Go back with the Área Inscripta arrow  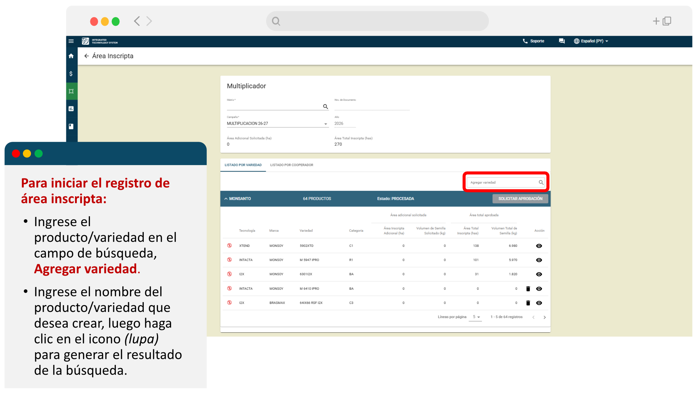click(87, 56)
